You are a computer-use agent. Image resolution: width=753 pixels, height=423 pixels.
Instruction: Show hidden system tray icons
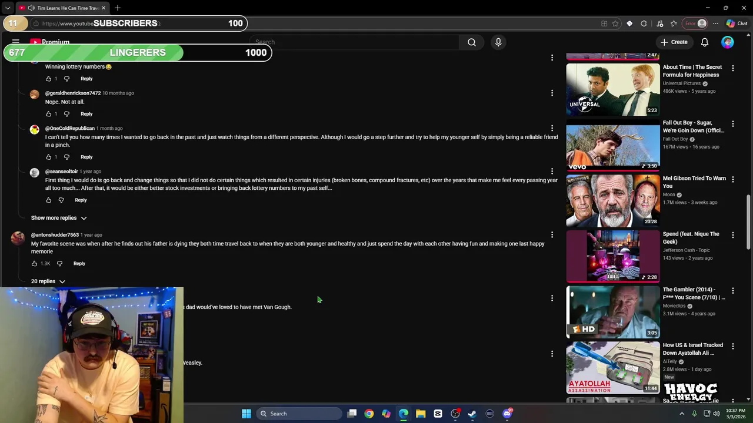click(x=682, y=414)
